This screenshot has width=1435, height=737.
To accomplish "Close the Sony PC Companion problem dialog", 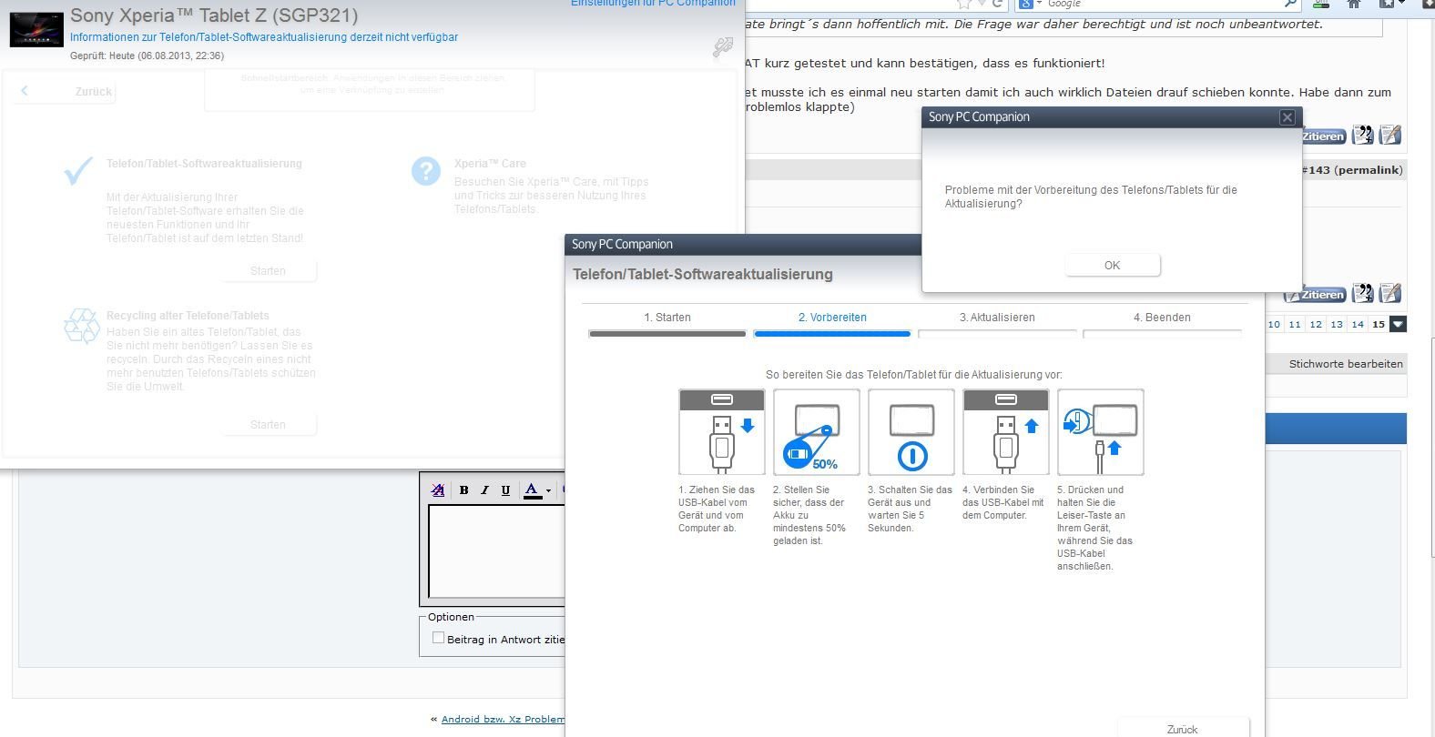I will pos(1287,116).
